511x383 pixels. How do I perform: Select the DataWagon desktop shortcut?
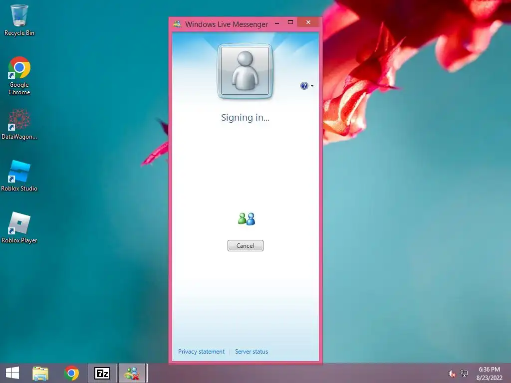(x=19, y=124)
